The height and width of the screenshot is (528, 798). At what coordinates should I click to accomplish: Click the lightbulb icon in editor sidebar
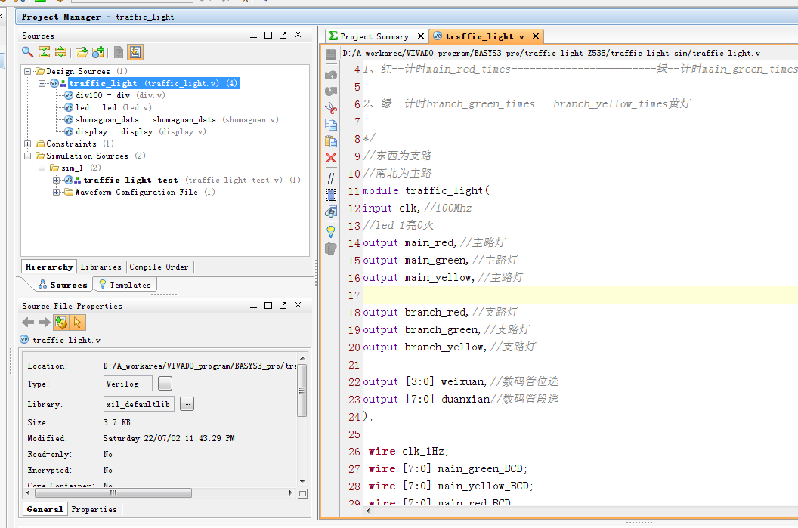click(x=331, y=231)
